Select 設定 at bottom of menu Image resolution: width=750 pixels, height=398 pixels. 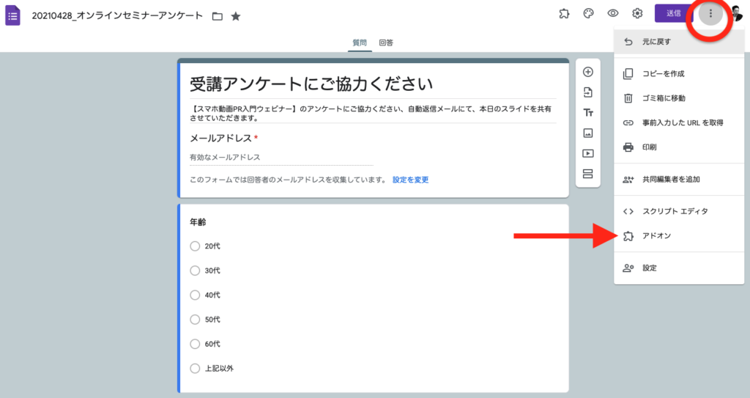coord(679,268)
